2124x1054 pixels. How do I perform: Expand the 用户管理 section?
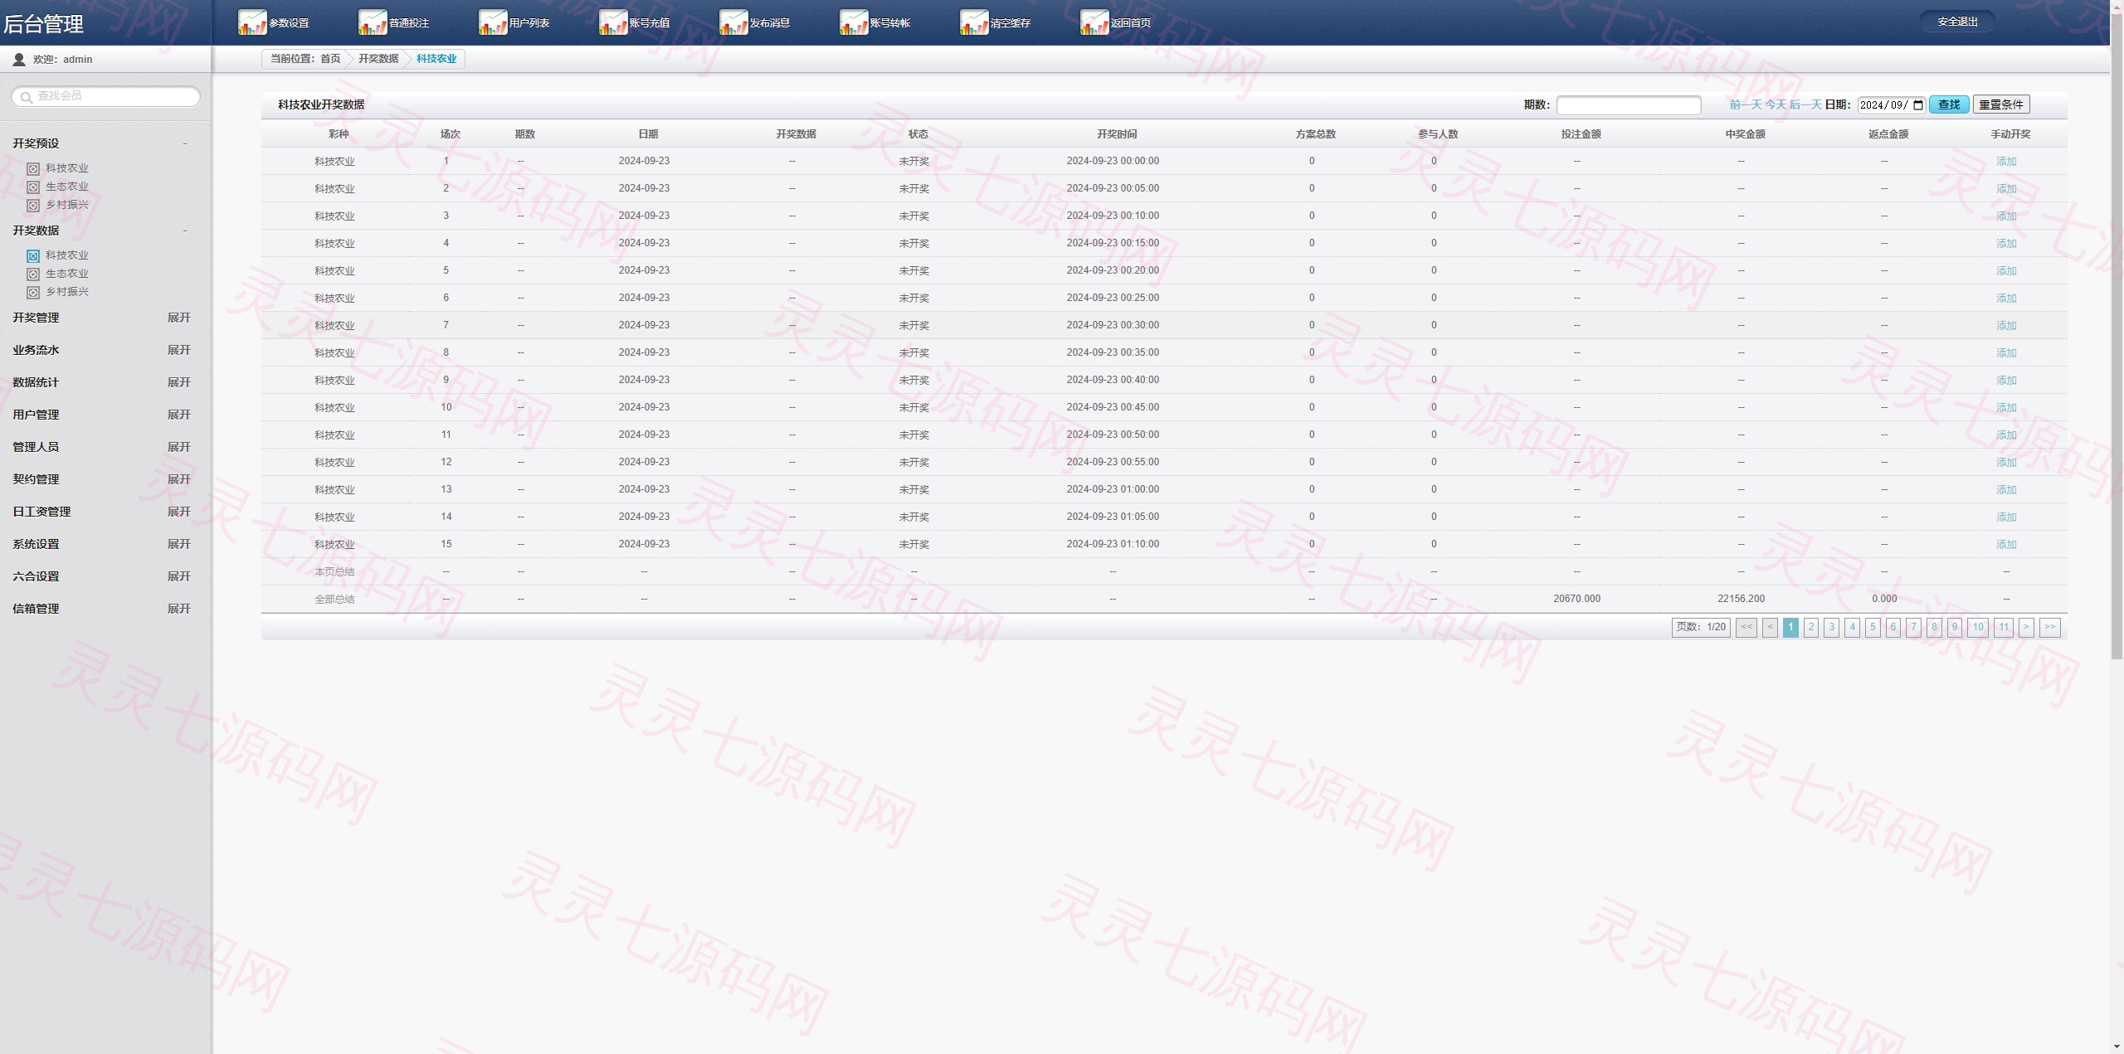pyautogui.click(x=179, y=415)
